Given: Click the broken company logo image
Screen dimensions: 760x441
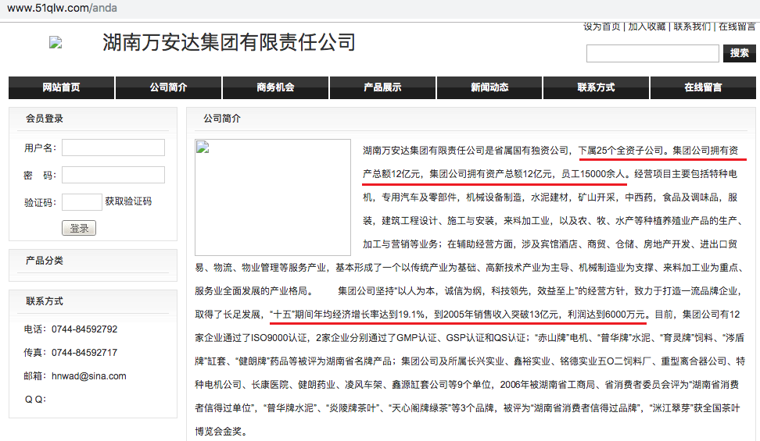Looking at the screenshot, I should [x=55, y=43].
